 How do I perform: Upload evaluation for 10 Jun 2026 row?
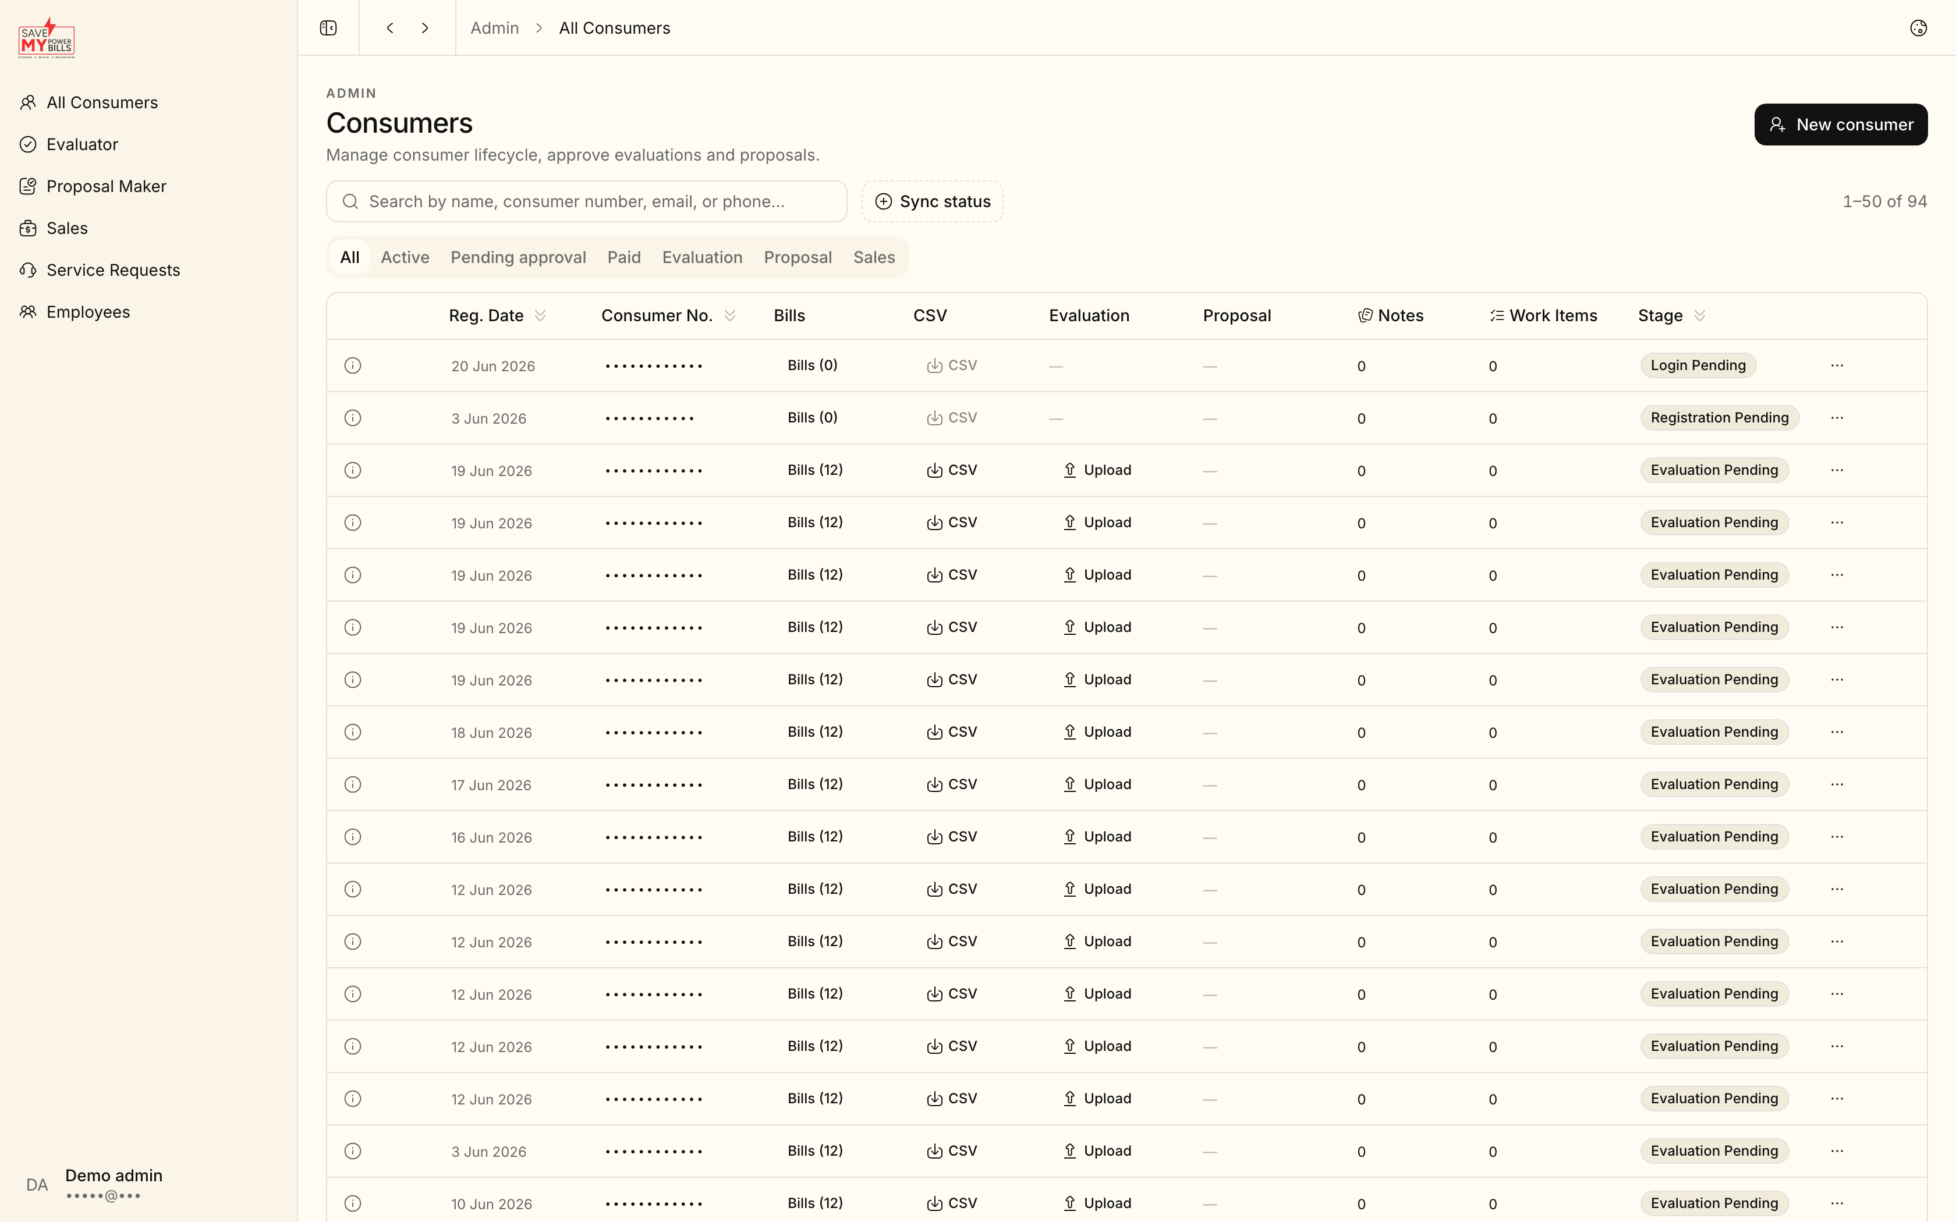point(1097,1203)
